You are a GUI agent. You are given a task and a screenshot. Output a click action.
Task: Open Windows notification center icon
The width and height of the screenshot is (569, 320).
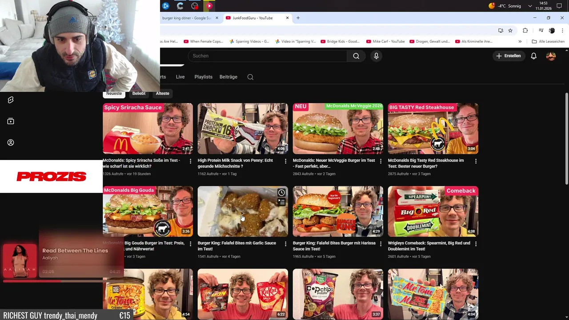pos(559,6)
